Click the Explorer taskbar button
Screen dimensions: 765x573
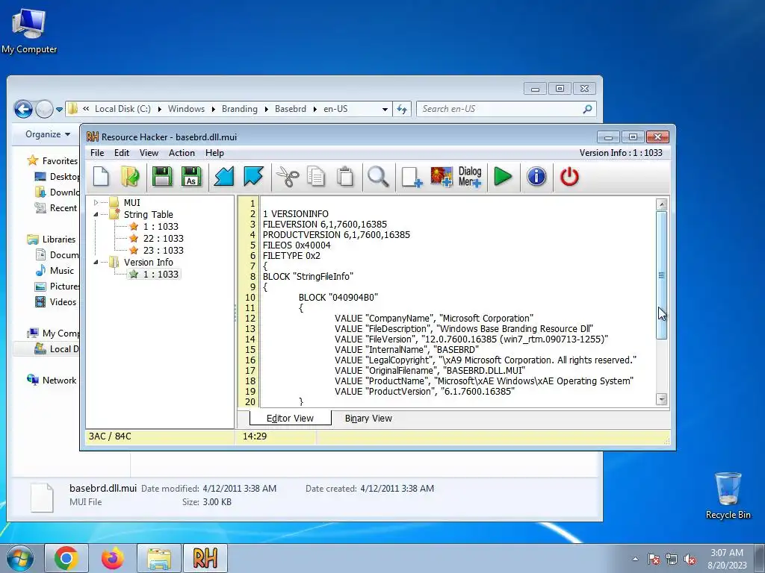tap(159, 558)
